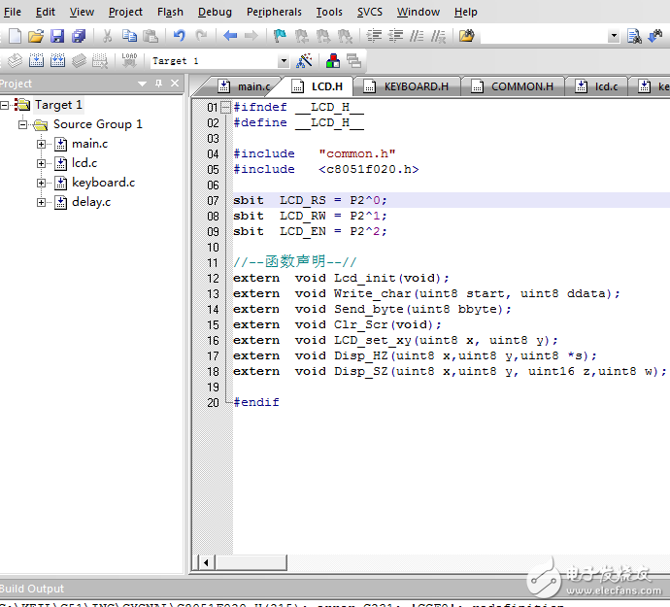This screenshot has width=670, height=607.
Task: Open the find text combo box dropdown
Action: pyautogui.click(x=614, y=36)
